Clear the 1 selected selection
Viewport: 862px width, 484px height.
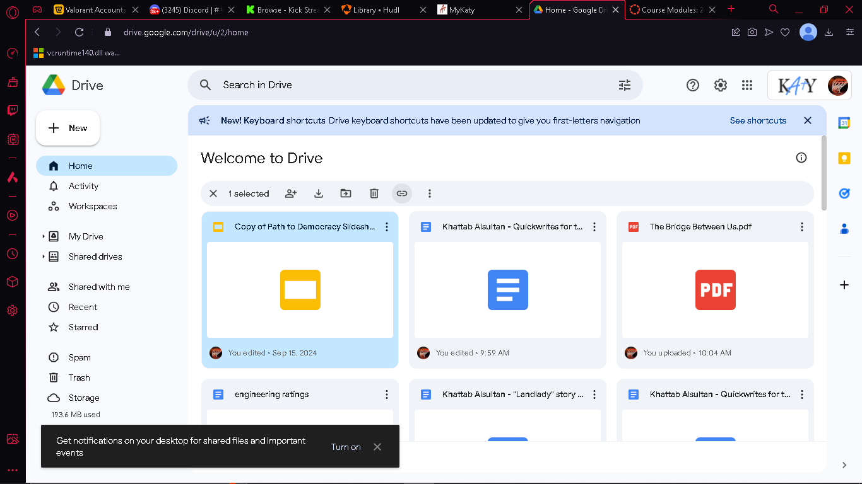[213, 193]
